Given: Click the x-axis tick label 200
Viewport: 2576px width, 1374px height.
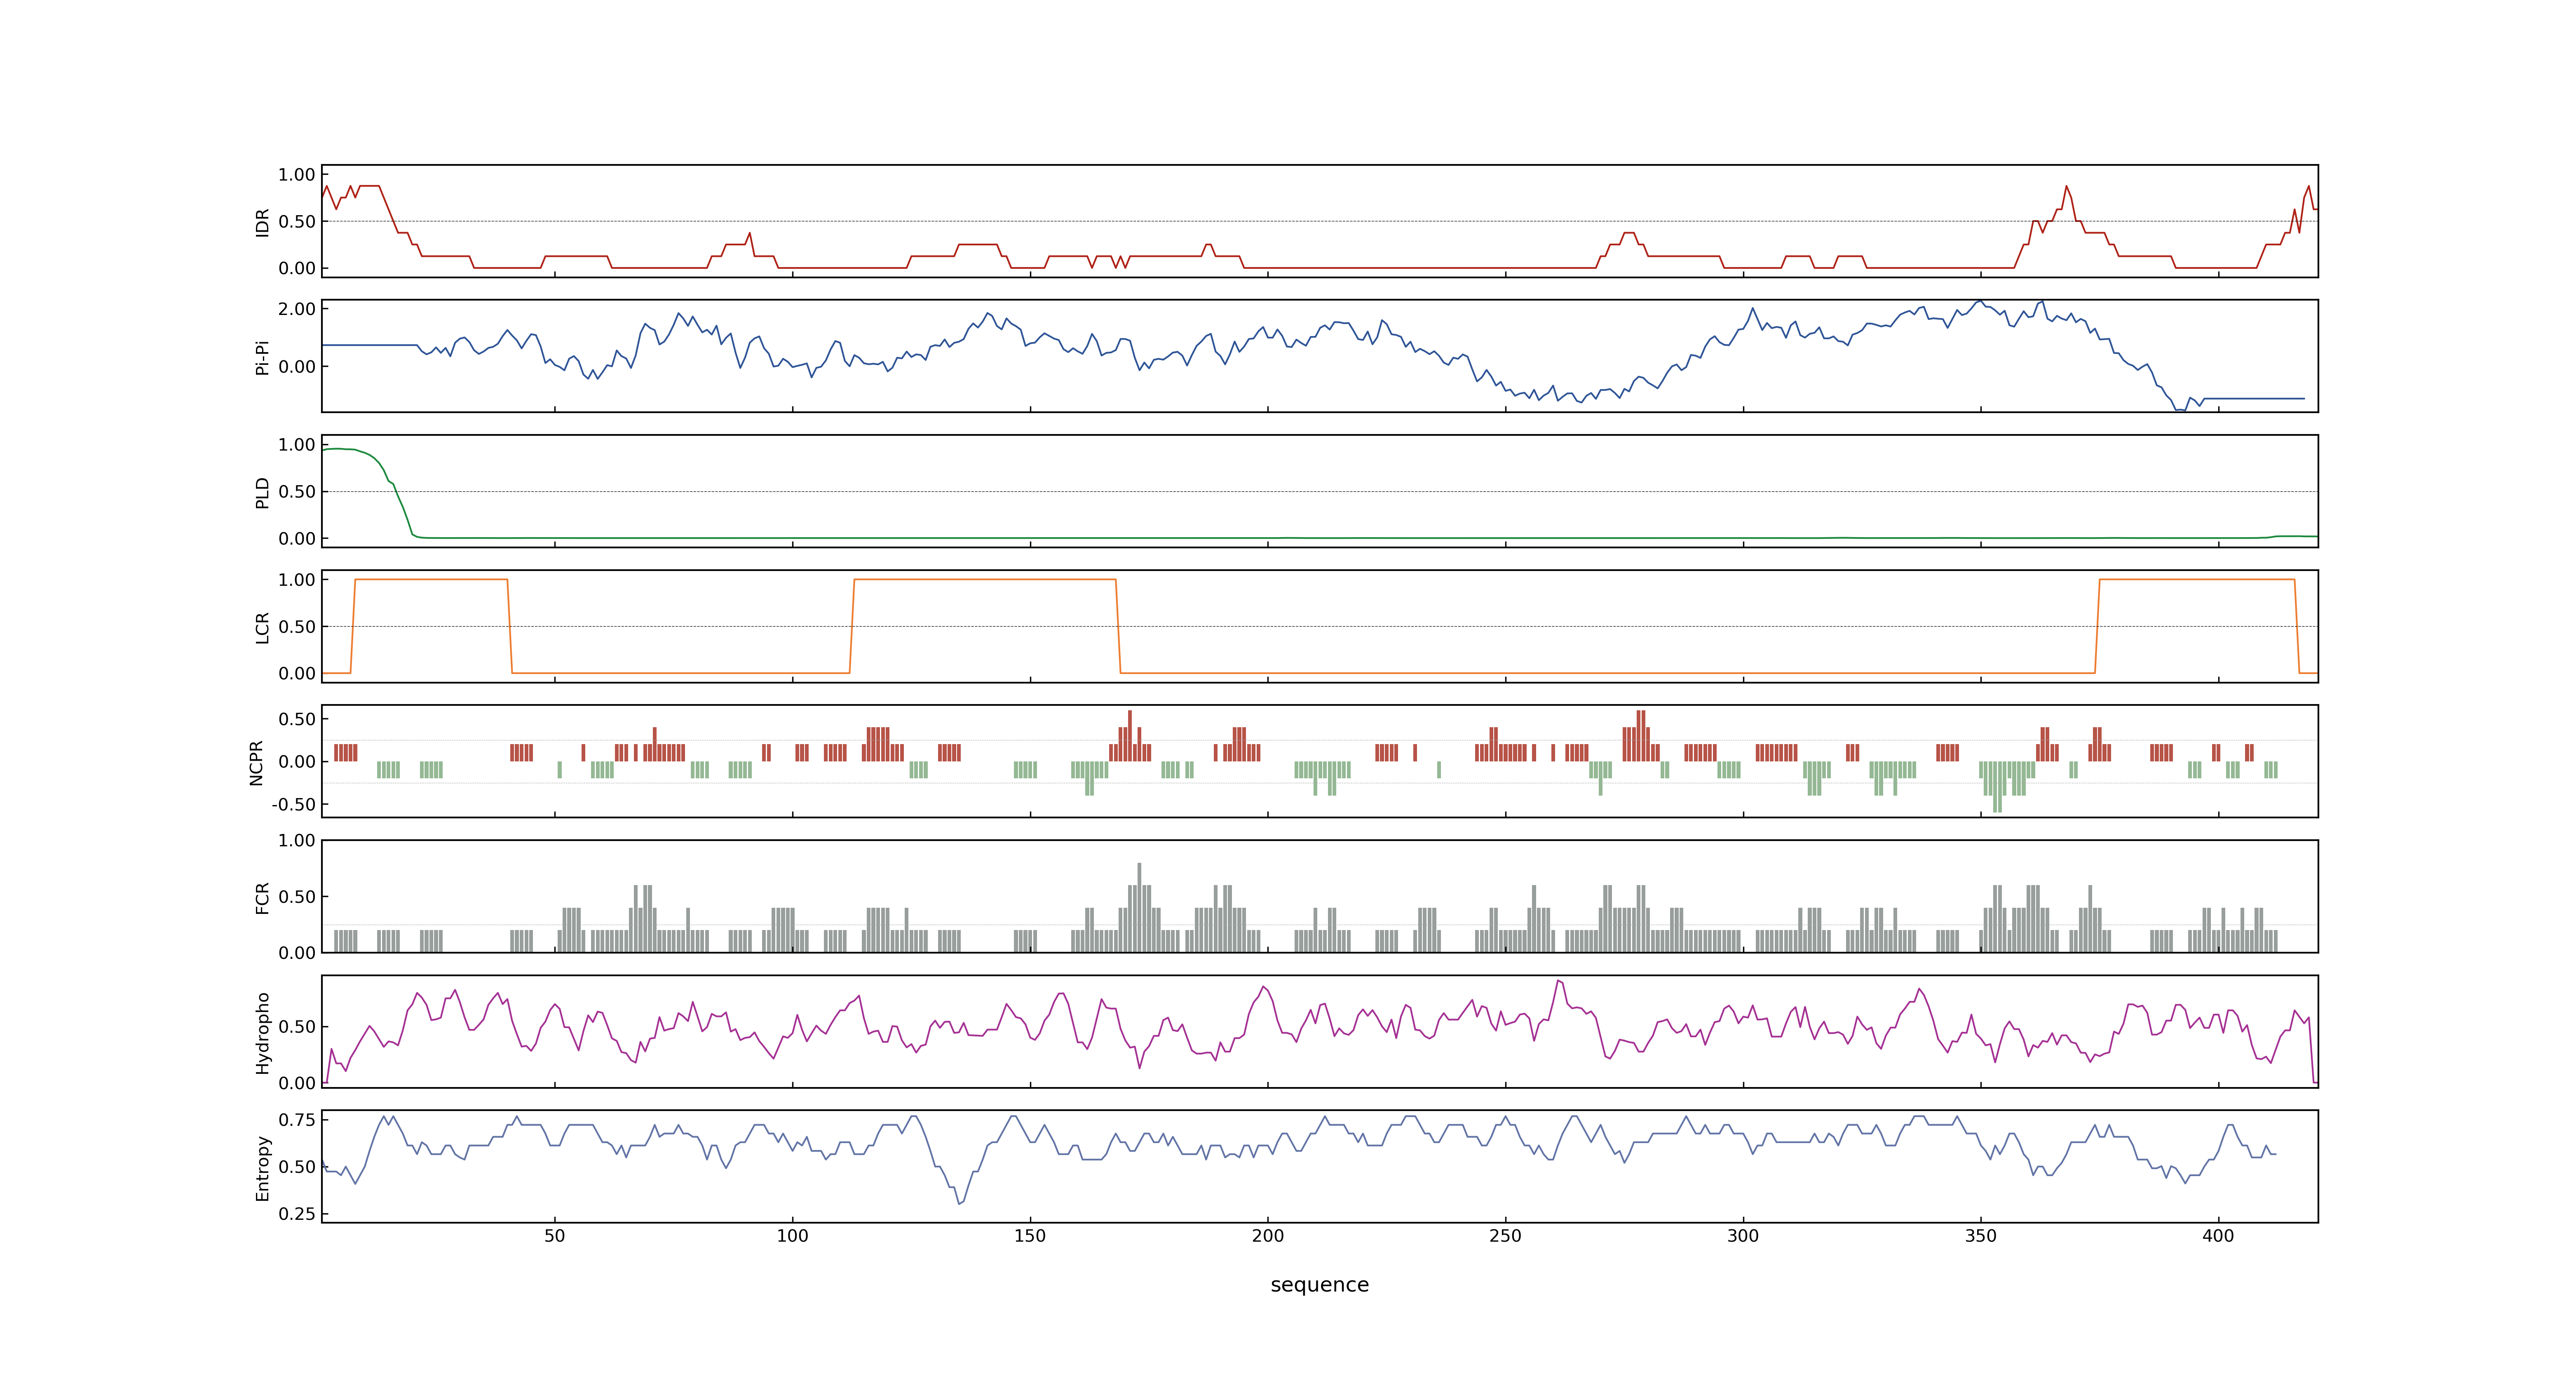Looking at the screenshot, I should [x=1268, y=1236].
